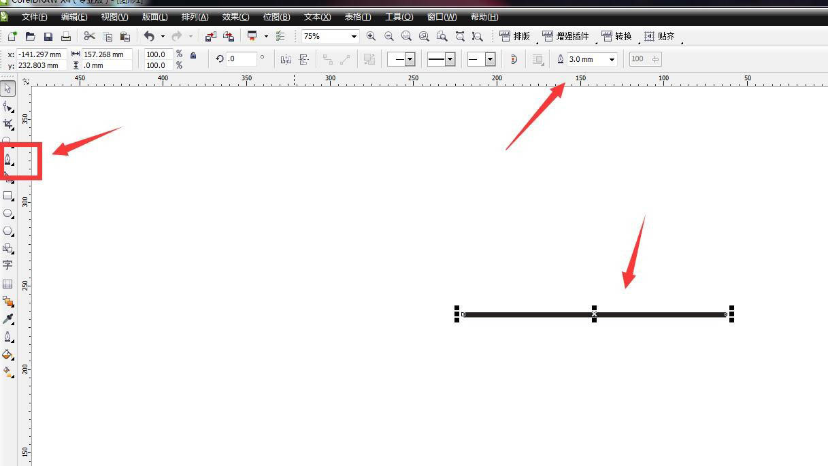Open the 效果(C) menu
The width and height of the screenshot is (828, 466).
click(235, 17)
